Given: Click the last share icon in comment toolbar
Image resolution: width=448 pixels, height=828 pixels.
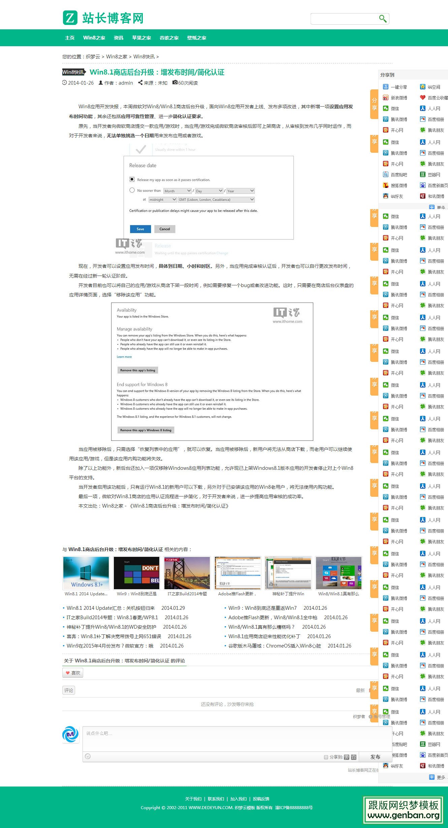Looking at the screenshot, I should [354, 757].
